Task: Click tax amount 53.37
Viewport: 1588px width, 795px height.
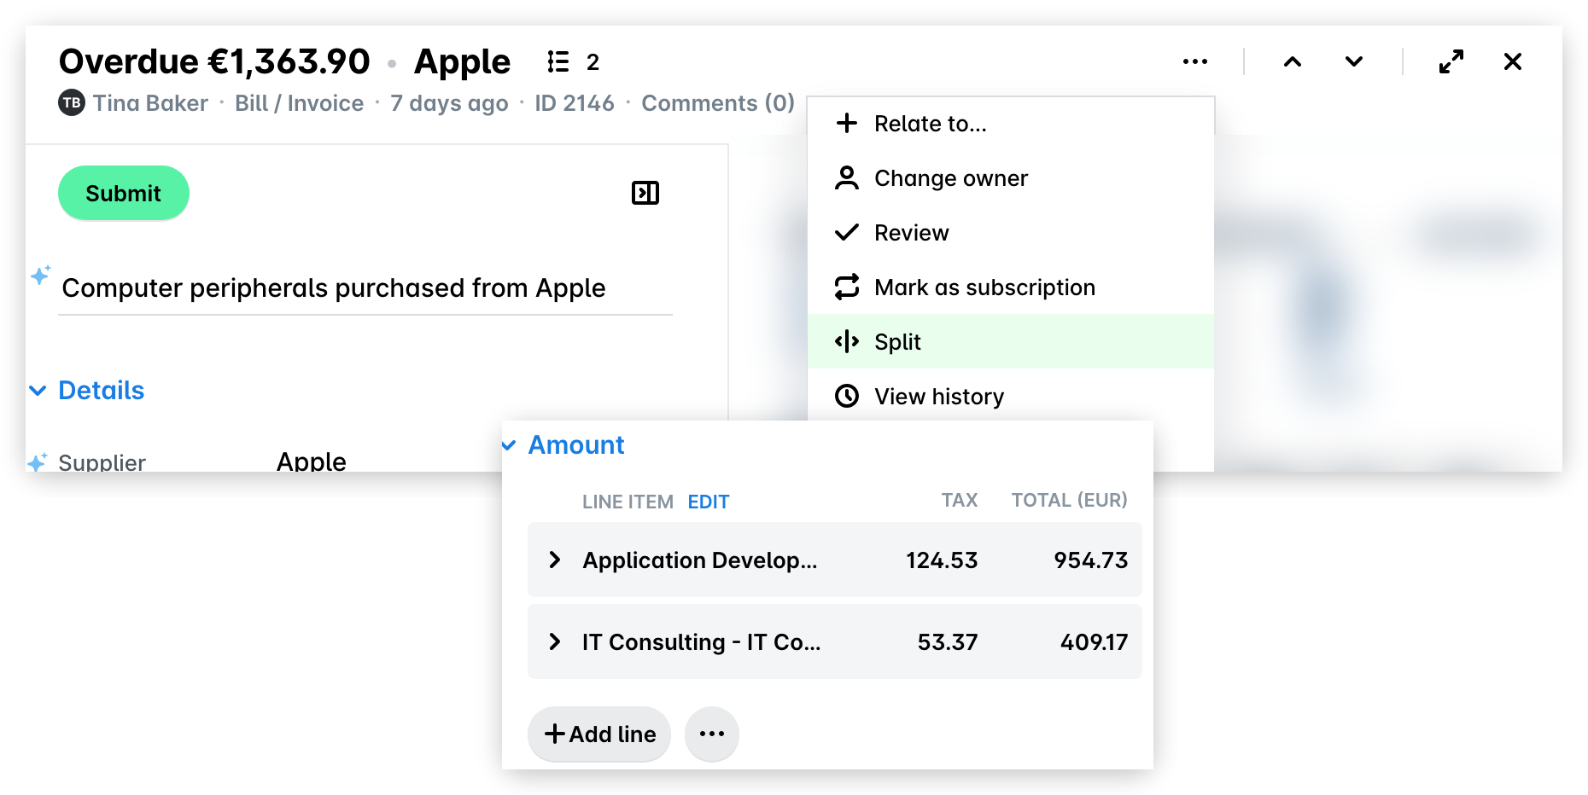Action: point(947,641)
